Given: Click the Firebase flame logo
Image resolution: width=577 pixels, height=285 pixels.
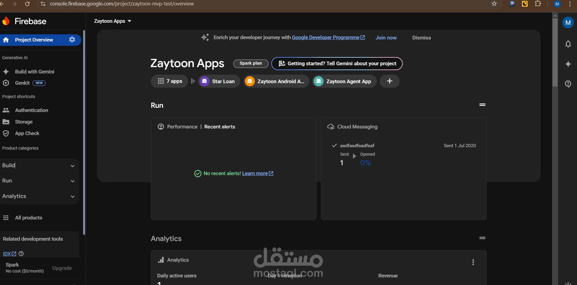Looking at the screenshot, I should (6, 21).
